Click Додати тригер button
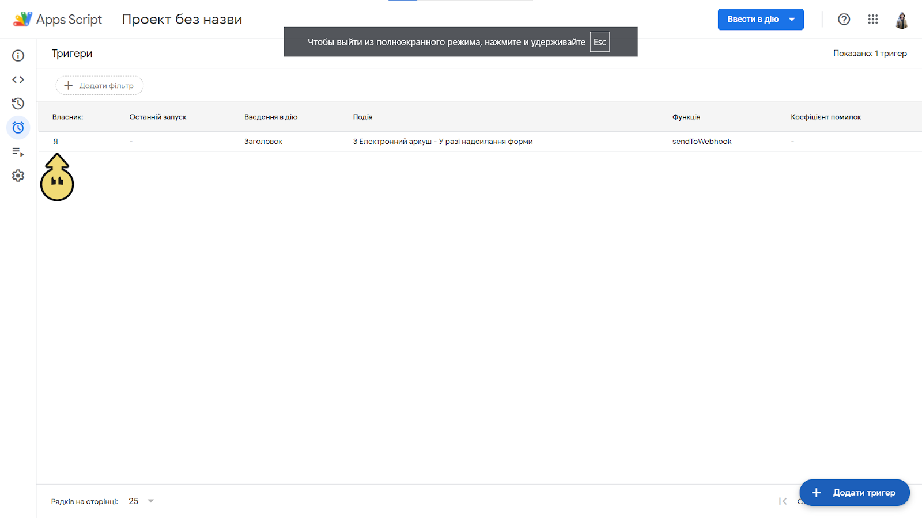 pos(855,493)
